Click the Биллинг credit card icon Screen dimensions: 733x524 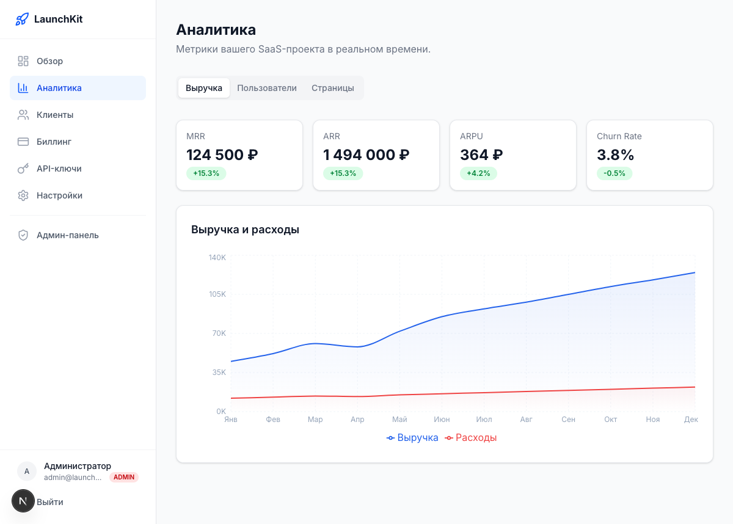click(x=23, y=142)
